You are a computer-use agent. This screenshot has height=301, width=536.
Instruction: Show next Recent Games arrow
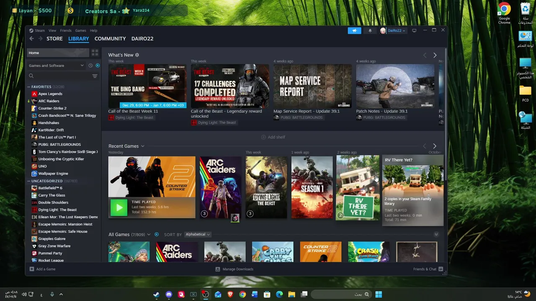pos(435,146)
